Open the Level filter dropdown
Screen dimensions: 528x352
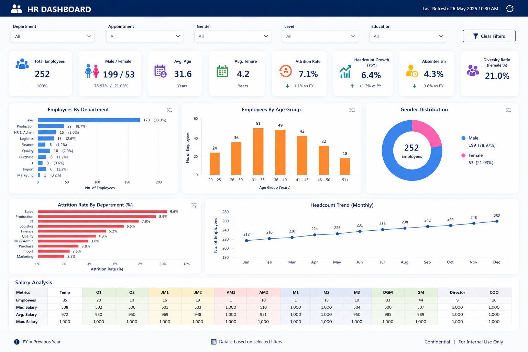point(320,36)
